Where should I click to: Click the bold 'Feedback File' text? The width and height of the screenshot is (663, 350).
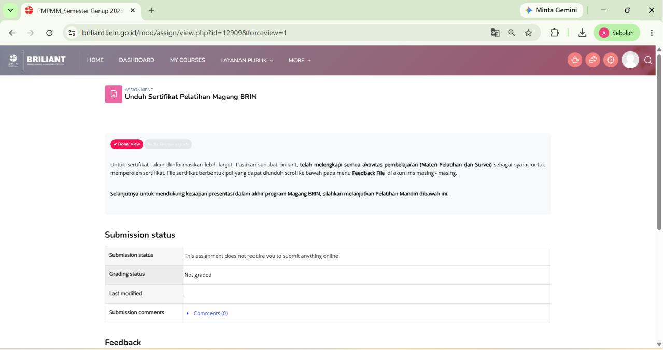coord(368,173)
